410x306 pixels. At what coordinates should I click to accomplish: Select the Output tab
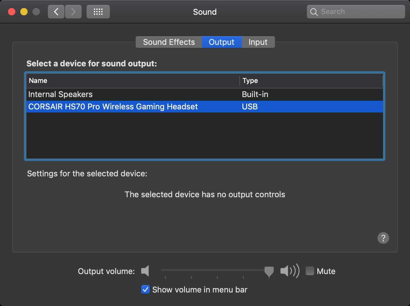[x=222, y=42]
